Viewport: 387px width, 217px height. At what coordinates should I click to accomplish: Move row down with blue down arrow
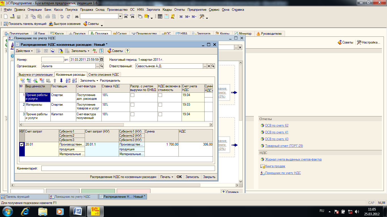[61, 81]
